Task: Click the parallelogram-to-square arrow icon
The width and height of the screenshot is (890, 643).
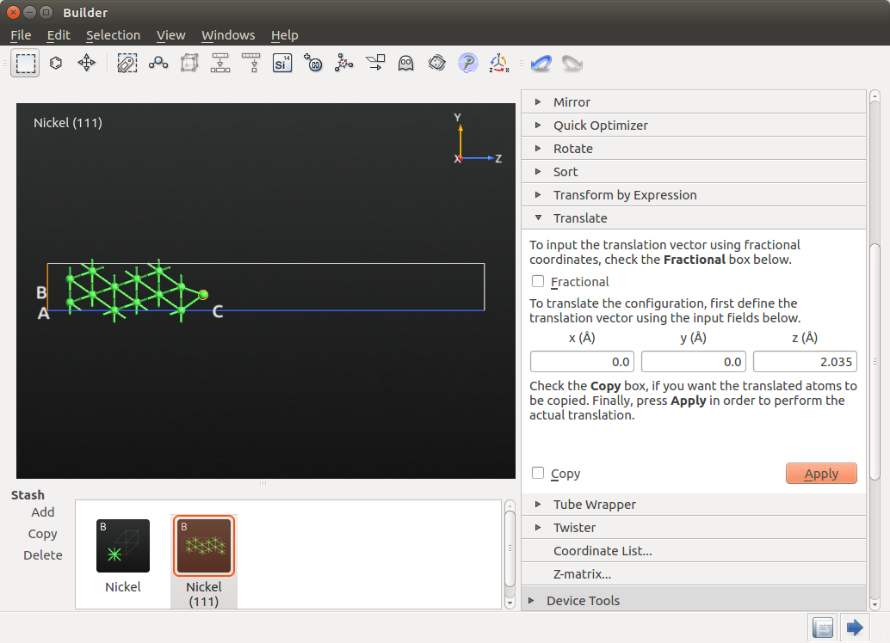Action: (x=374, y=63)
